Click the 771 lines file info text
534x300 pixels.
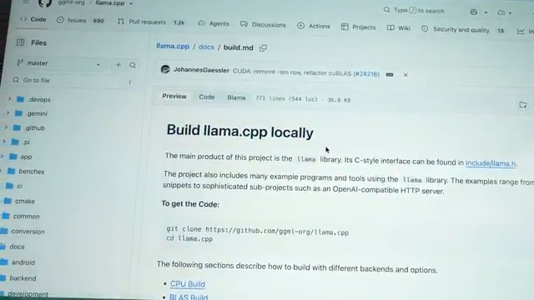pos(303,99)
